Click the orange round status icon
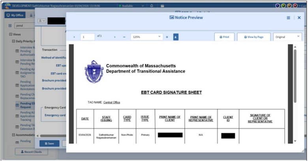The height and width of the screenshot is (161, 308). click(x=289, y=6)
